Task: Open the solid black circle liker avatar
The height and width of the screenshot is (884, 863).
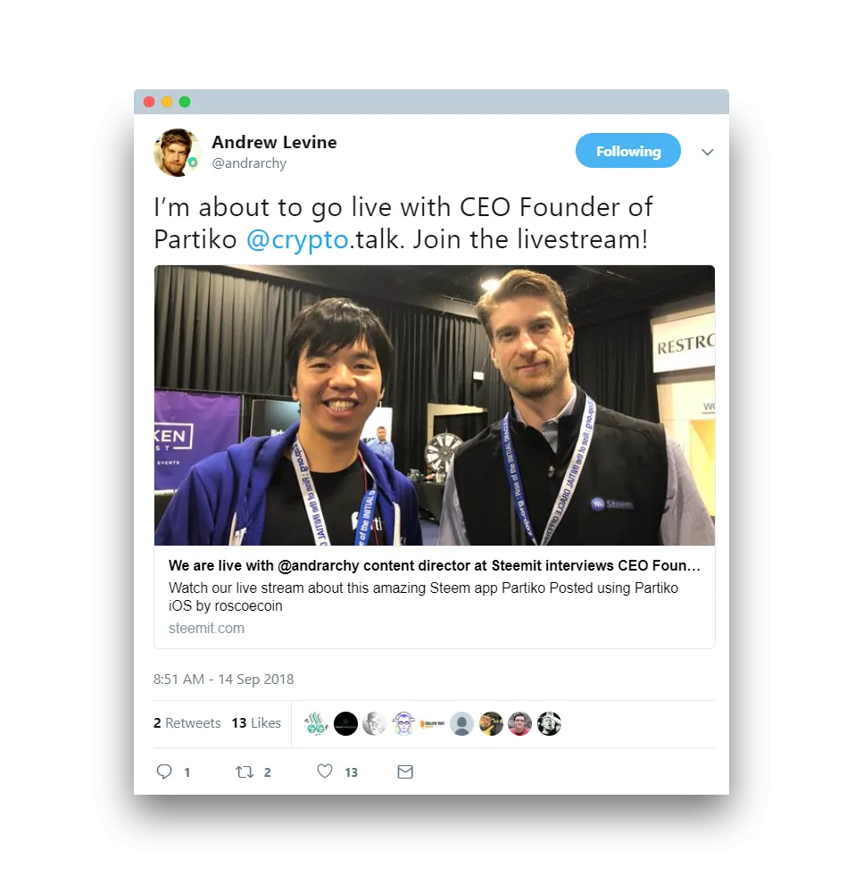Action: tap(346, 724)
